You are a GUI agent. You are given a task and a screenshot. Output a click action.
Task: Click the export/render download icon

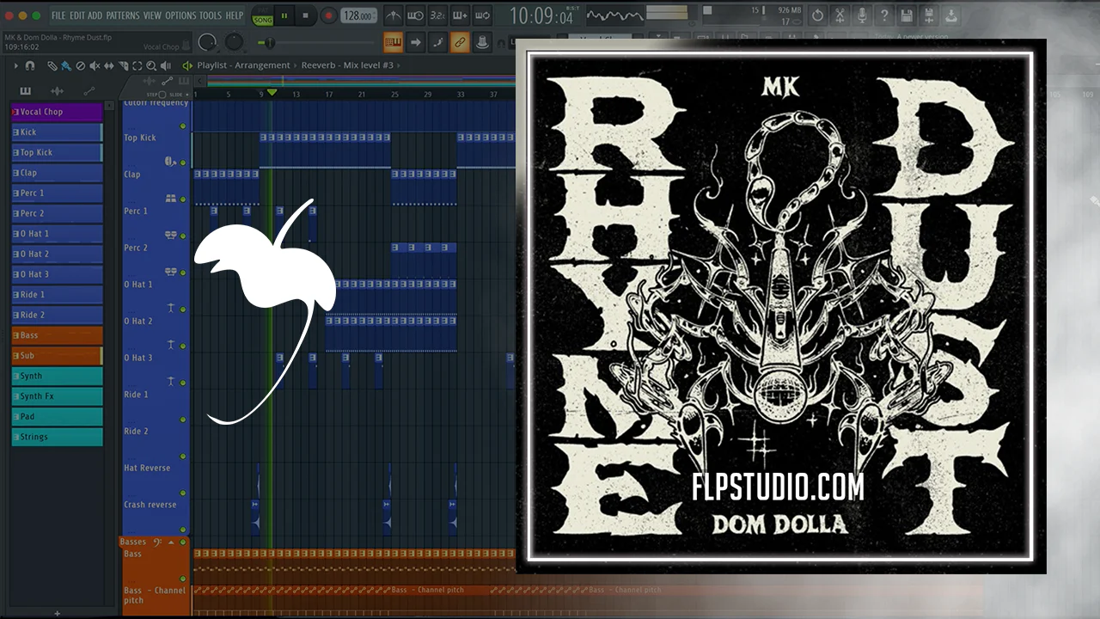pyautogui.click(x=951, y=15)
